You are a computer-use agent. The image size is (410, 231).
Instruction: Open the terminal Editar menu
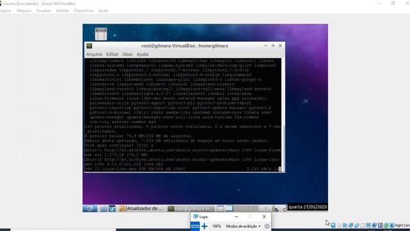click(x=112, y=54)
